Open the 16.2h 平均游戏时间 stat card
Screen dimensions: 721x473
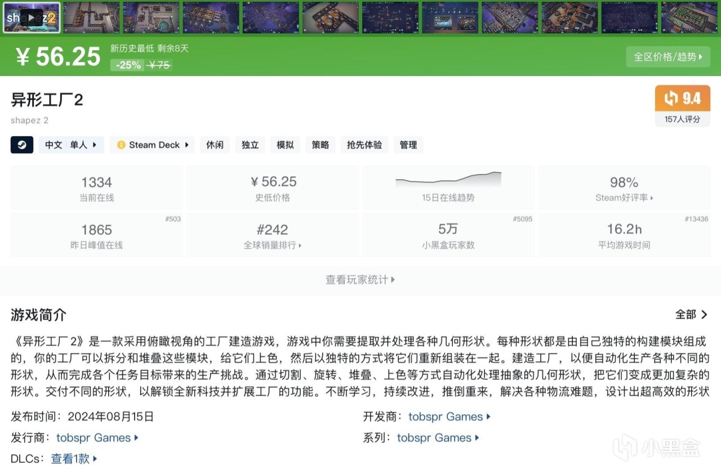coord(624,235)
